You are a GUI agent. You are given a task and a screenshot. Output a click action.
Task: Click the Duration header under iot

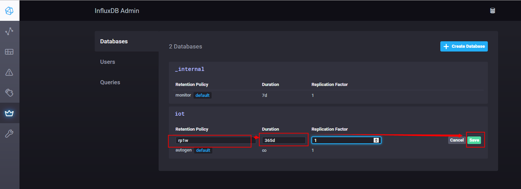click(x=270, y=129)
